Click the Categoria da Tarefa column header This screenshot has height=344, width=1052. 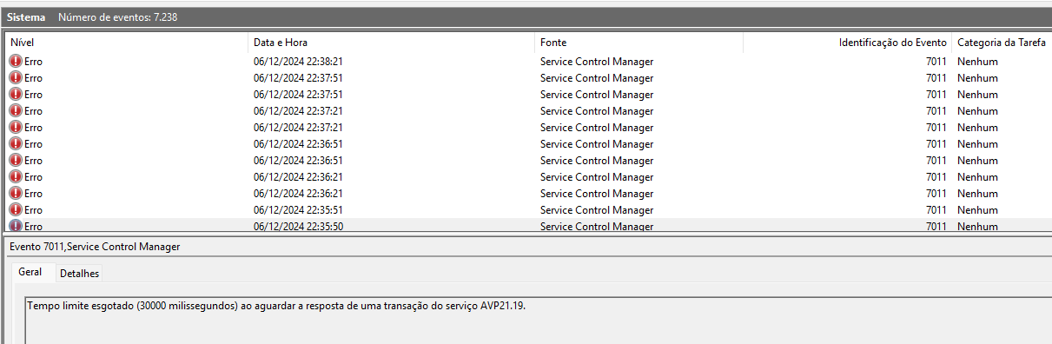pyautogui.click(x=1002, y=42)
